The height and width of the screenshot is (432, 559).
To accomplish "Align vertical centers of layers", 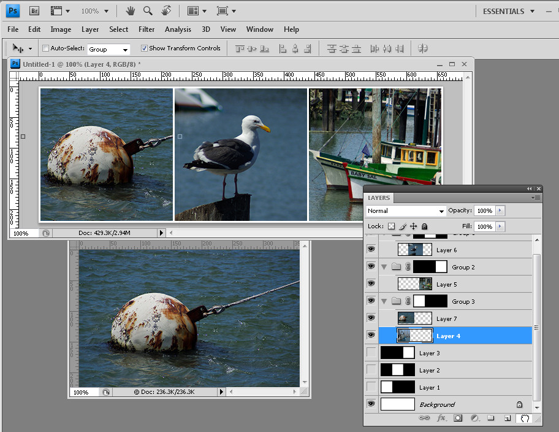I will [x=252, y=48].
